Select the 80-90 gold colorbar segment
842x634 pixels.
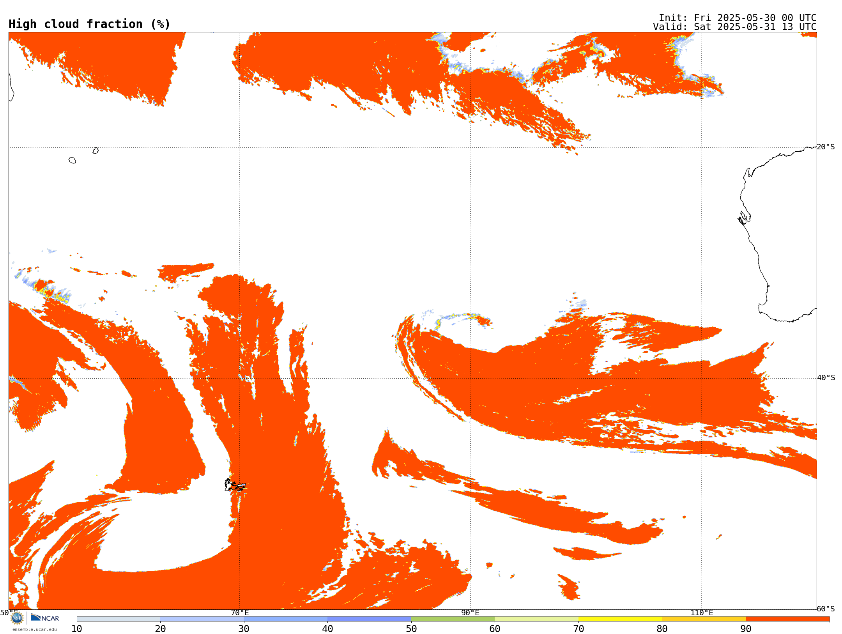point(704,619)
